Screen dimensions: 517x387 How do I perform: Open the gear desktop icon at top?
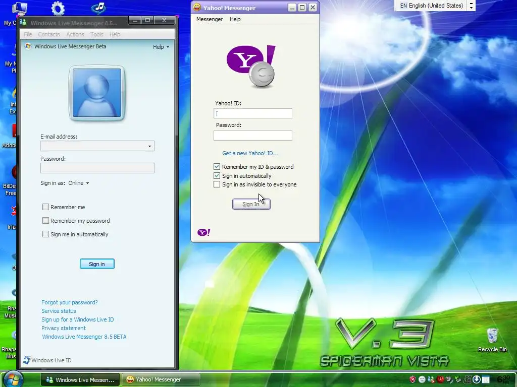[58, 9]
